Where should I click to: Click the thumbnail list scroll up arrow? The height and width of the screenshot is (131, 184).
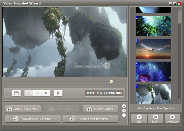[180, 9]
